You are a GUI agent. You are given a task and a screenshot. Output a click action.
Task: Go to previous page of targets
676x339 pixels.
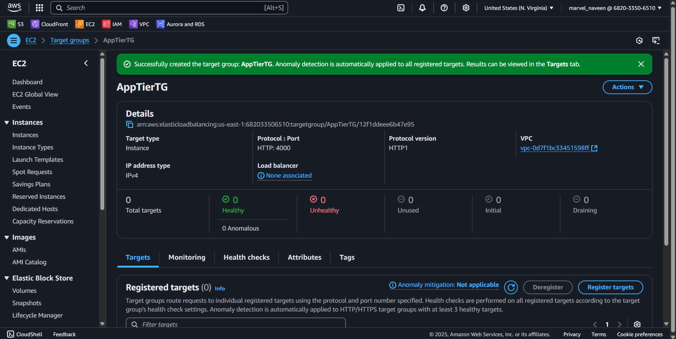coord(595,324)
